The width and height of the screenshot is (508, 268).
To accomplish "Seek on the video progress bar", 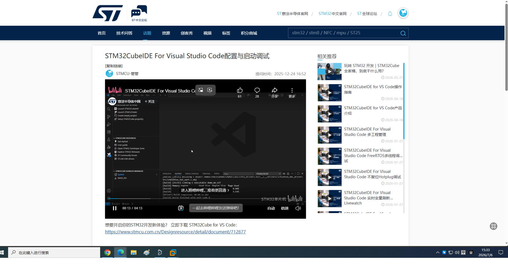I will click(x=205, y=199).
